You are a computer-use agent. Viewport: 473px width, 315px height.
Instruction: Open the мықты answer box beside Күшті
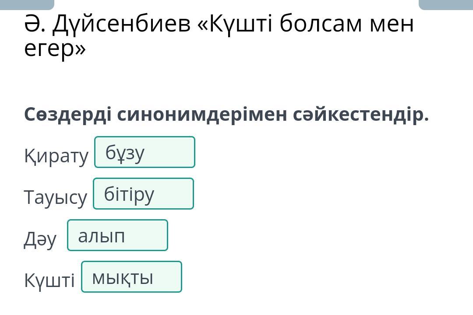pyautogui.click(x=131, y=277)
